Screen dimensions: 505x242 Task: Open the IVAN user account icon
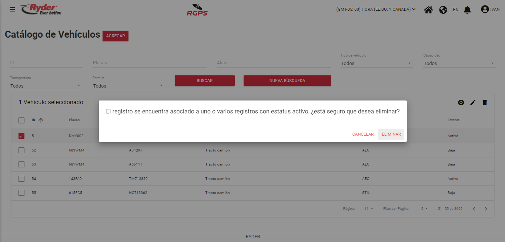485,9
